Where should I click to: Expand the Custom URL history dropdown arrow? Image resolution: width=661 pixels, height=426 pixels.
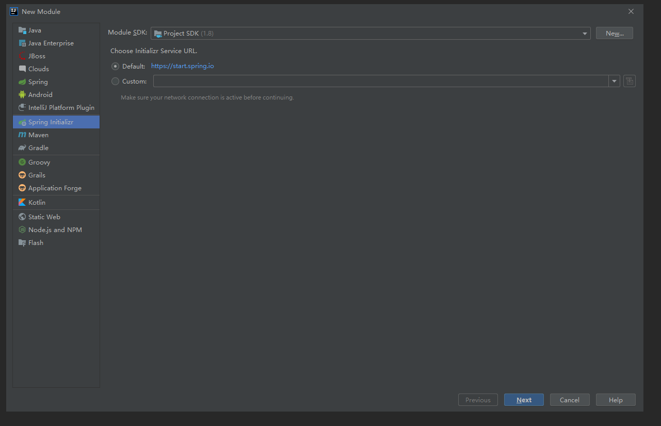click(x=614, y=81)
